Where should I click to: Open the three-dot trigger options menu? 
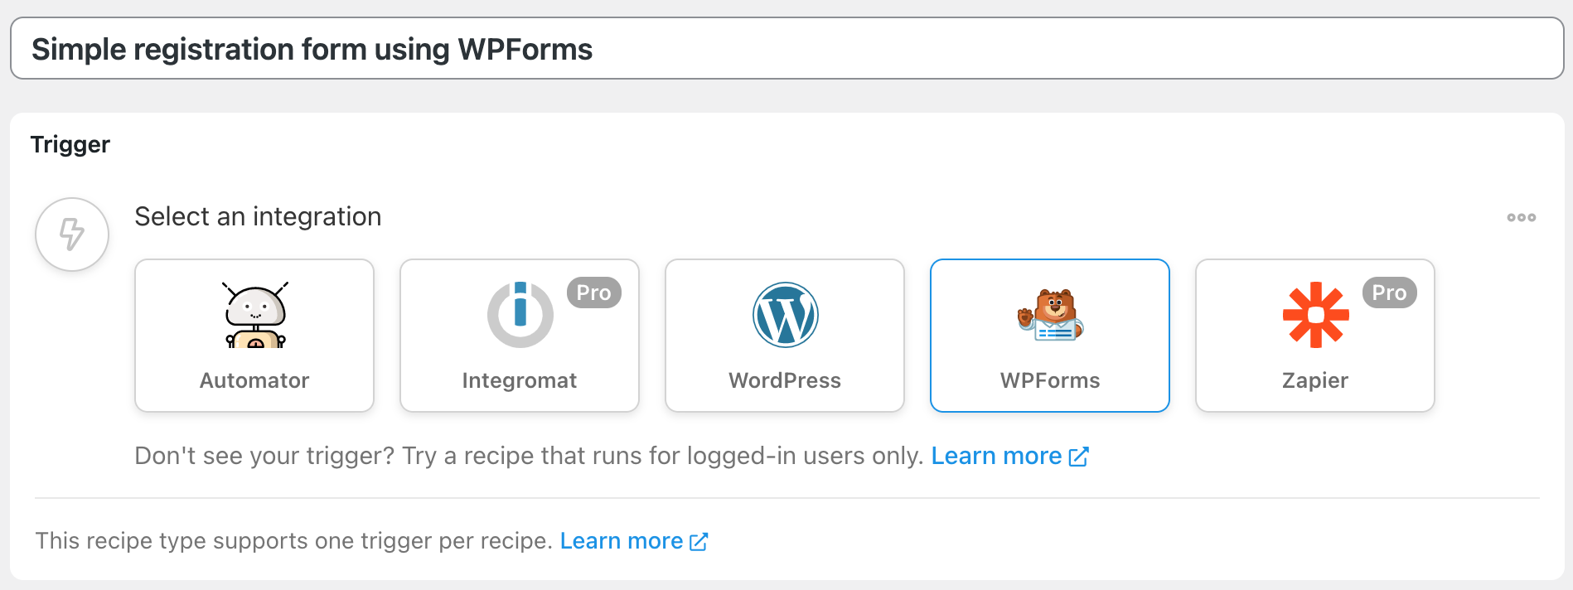tap(1522, 217)
